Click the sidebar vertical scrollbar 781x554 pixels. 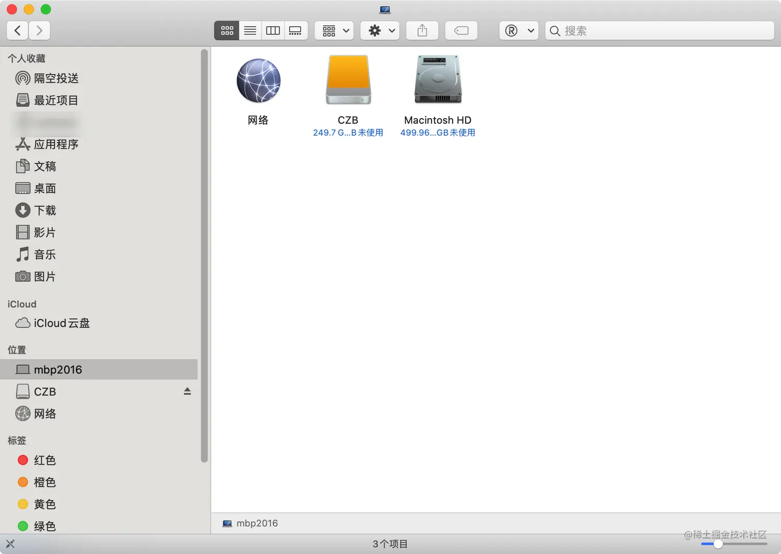tap(204, 255)
